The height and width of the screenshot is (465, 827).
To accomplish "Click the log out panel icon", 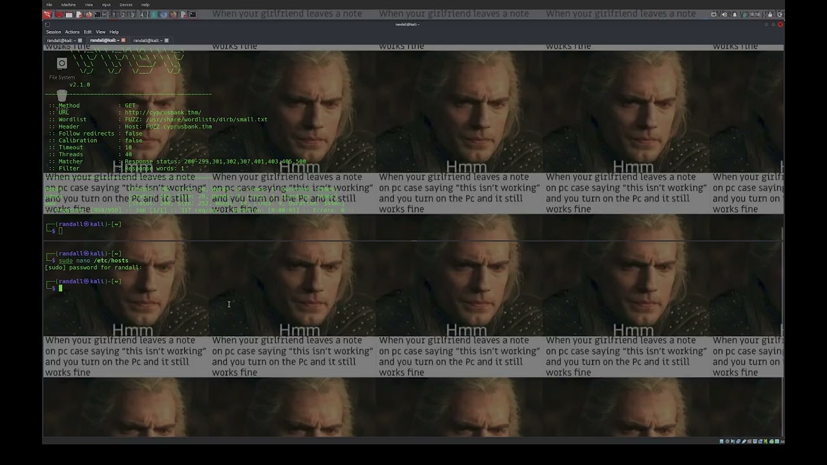I will tap(780, 14).
